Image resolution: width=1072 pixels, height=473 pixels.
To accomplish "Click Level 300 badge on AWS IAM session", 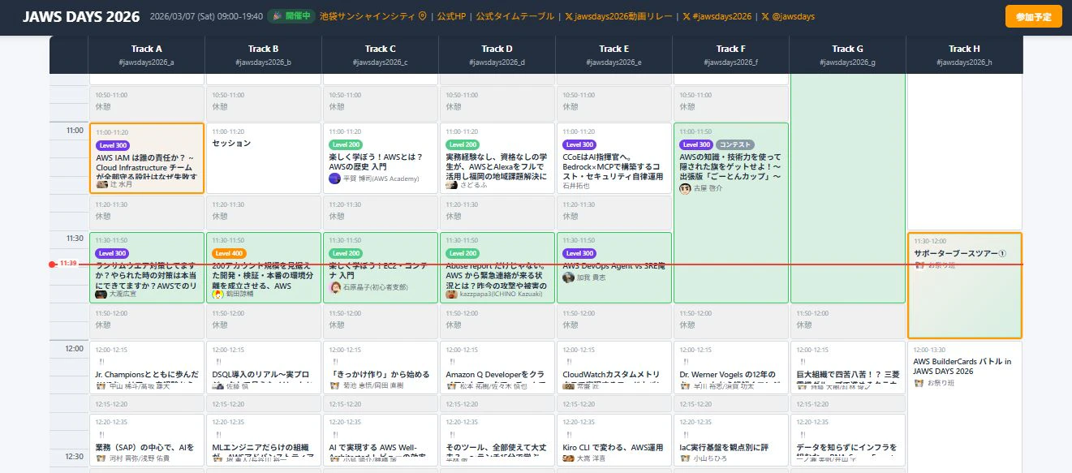I will point(112,144).
